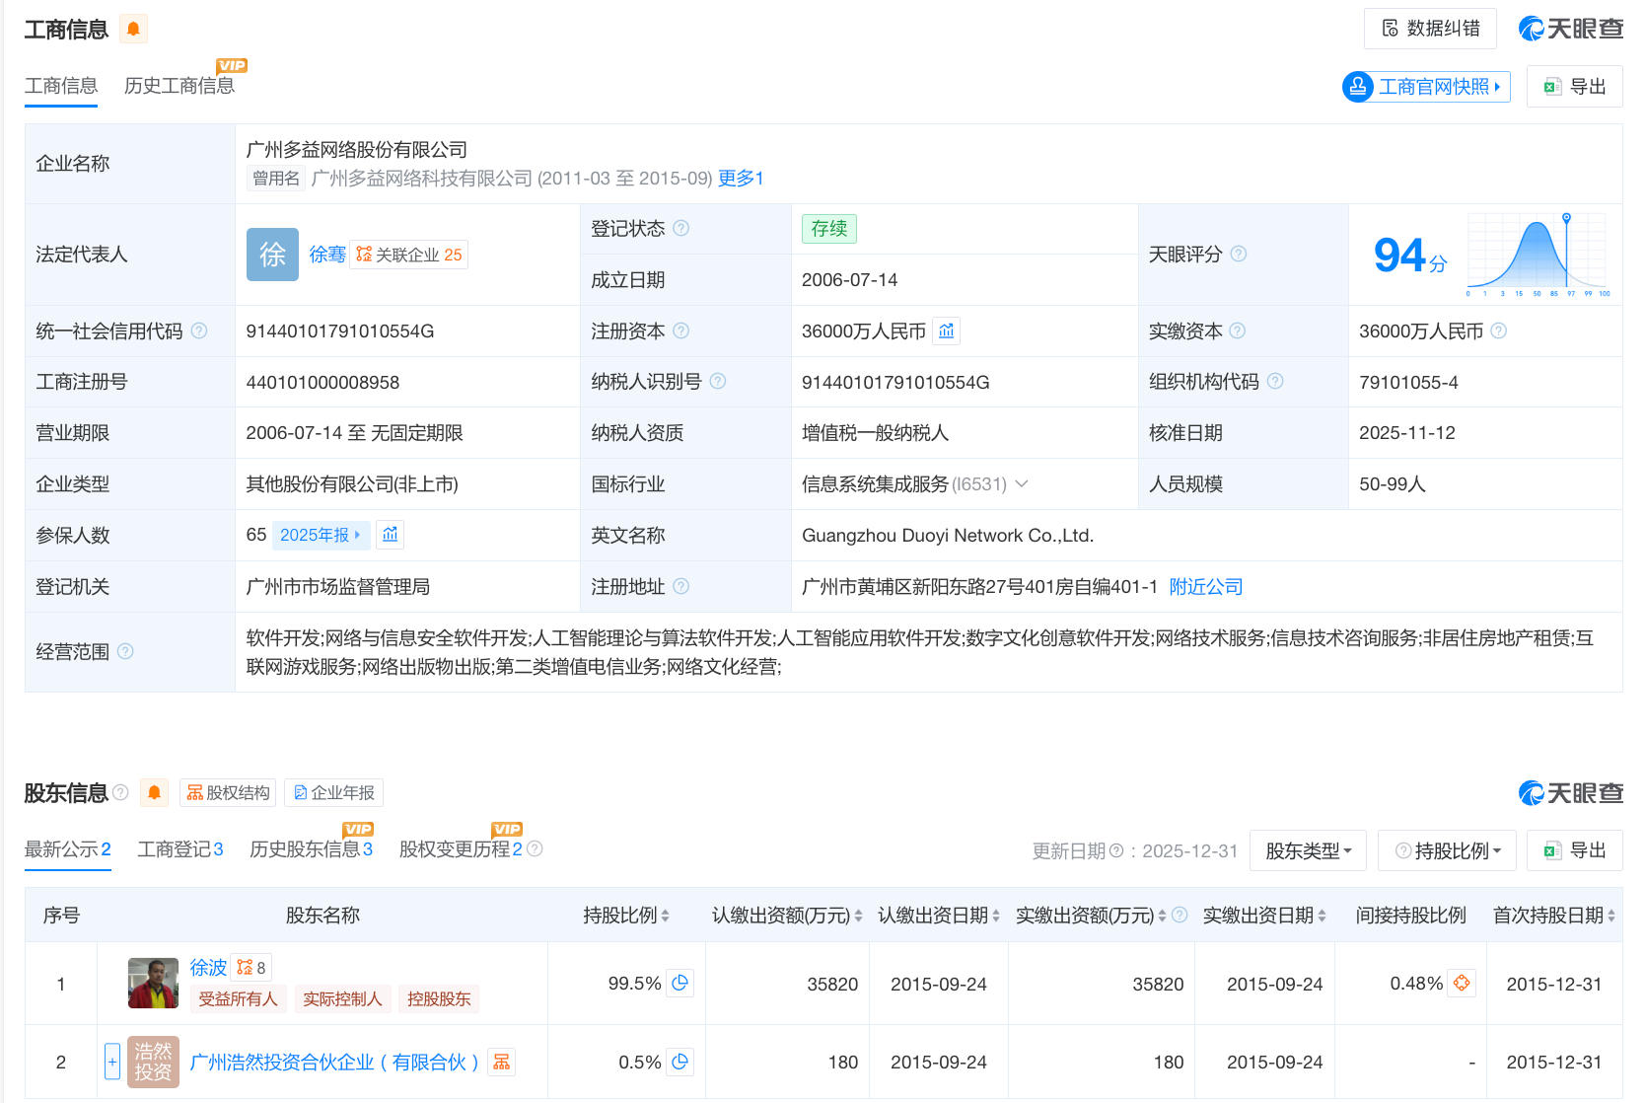Switch to 历史股东信息 3 tab
Viewport: 1645px width, 1103px height.
tap(312, 849)
